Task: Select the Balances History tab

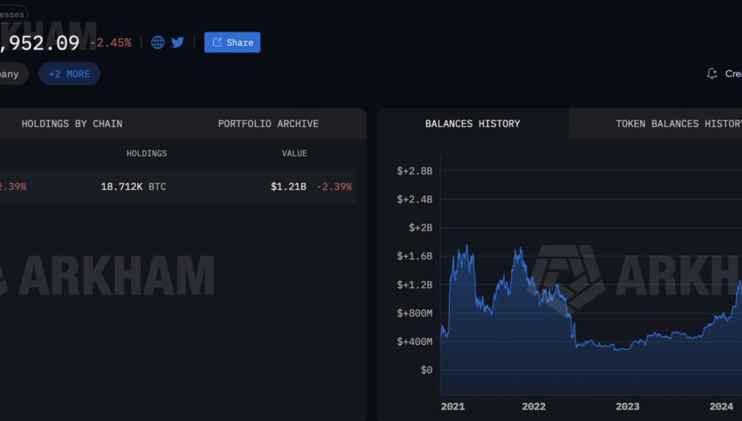Action: point(472,124)
